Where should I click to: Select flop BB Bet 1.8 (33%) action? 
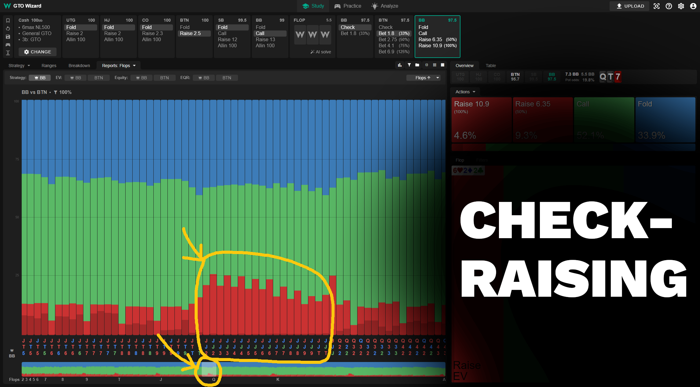(x=355, y=33)
